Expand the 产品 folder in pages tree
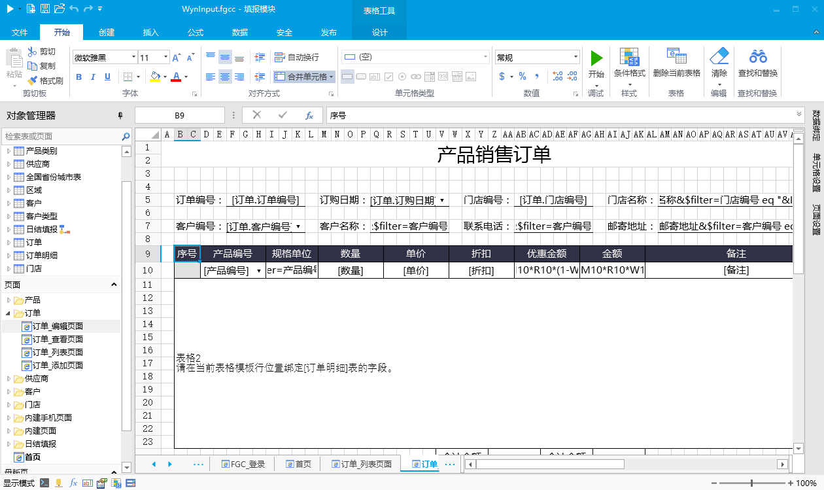Viewport: 824px width, 490px height. click(9, 300)
